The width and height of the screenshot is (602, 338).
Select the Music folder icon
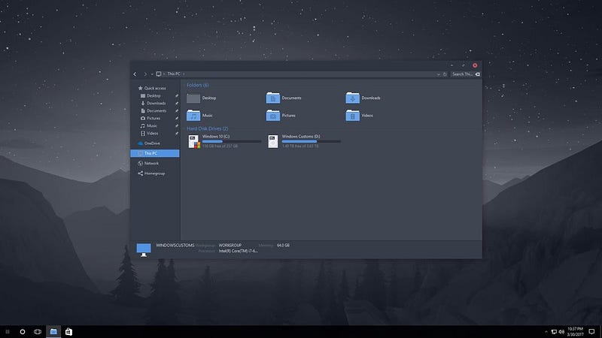193,116
